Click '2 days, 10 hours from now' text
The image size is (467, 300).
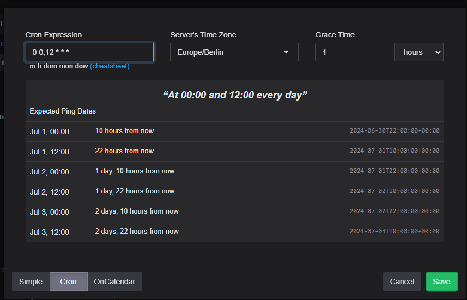point(137,211)
